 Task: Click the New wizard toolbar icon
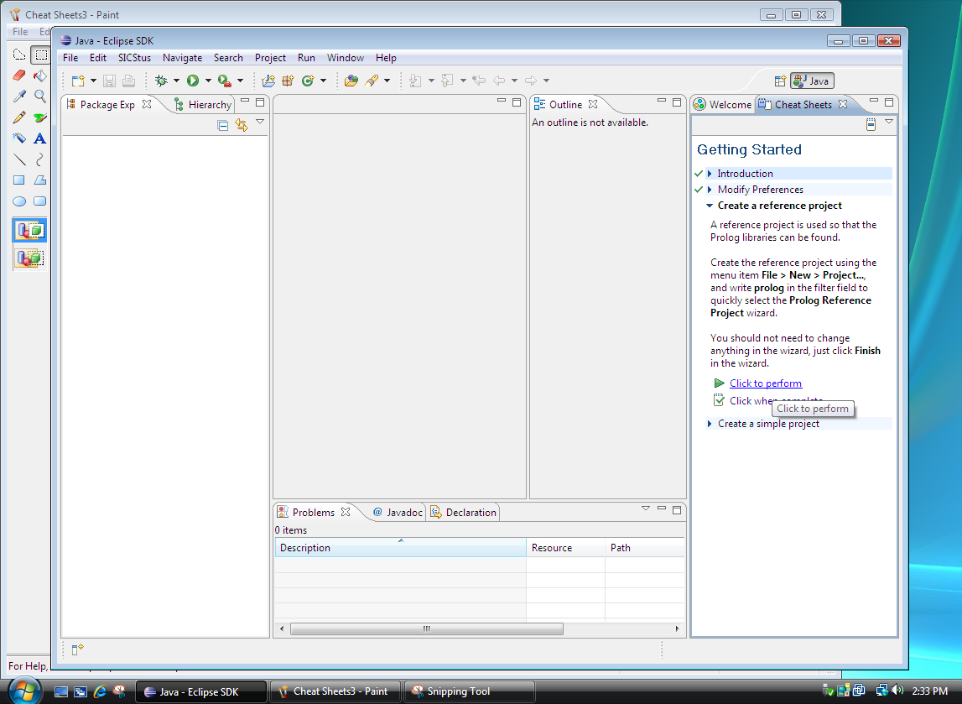(x=78, y=81)
